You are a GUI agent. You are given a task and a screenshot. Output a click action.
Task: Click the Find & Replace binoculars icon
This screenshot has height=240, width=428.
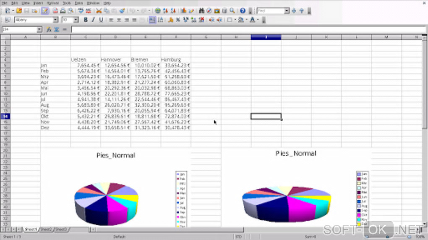[201, 11]
